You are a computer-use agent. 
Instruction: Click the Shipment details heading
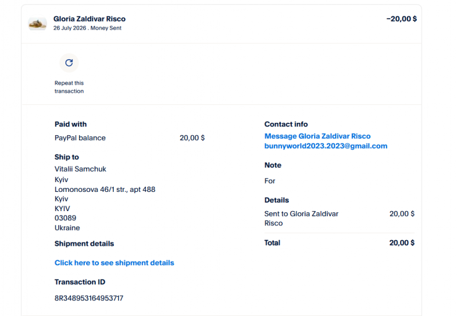click(84, 244)
